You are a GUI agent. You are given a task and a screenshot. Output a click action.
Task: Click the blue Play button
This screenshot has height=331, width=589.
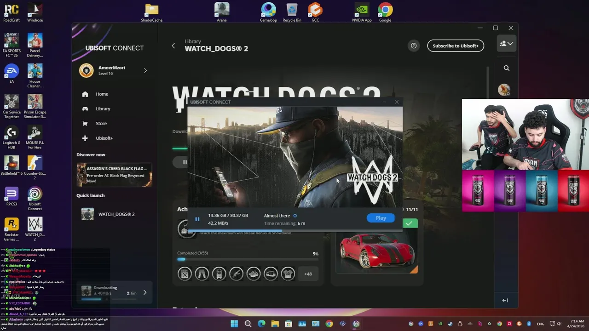pos(381,218)
